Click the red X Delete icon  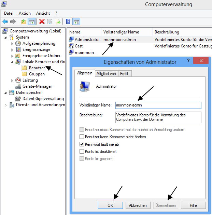[42, 21]
